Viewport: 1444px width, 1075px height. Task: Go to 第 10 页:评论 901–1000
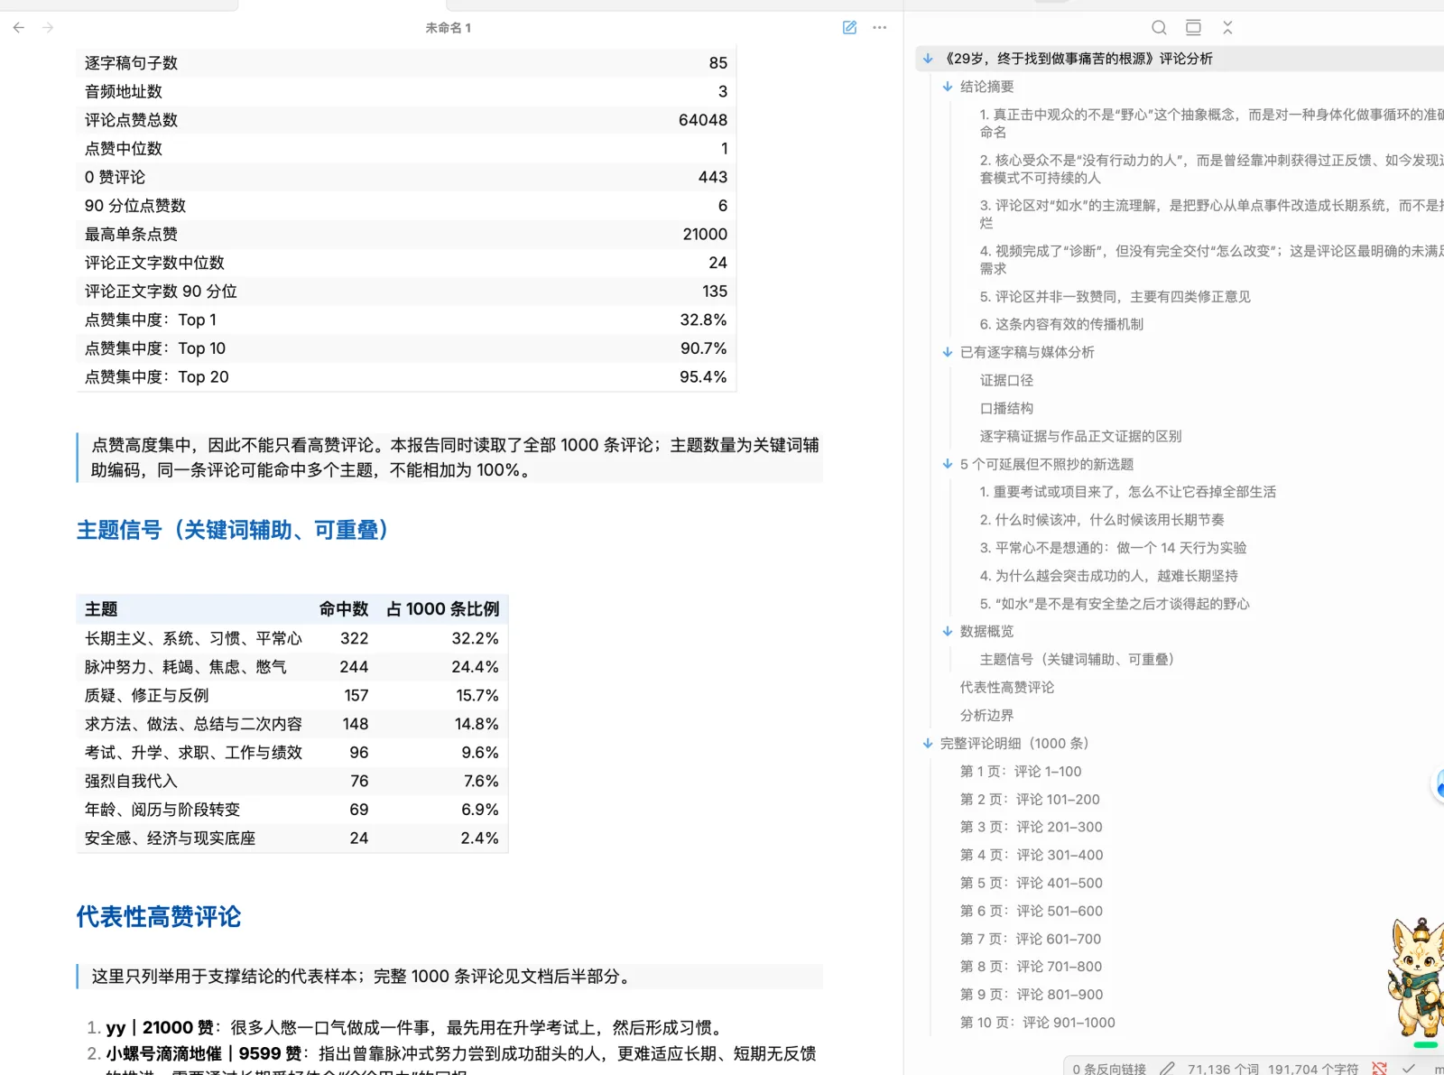[1037, 1022]
